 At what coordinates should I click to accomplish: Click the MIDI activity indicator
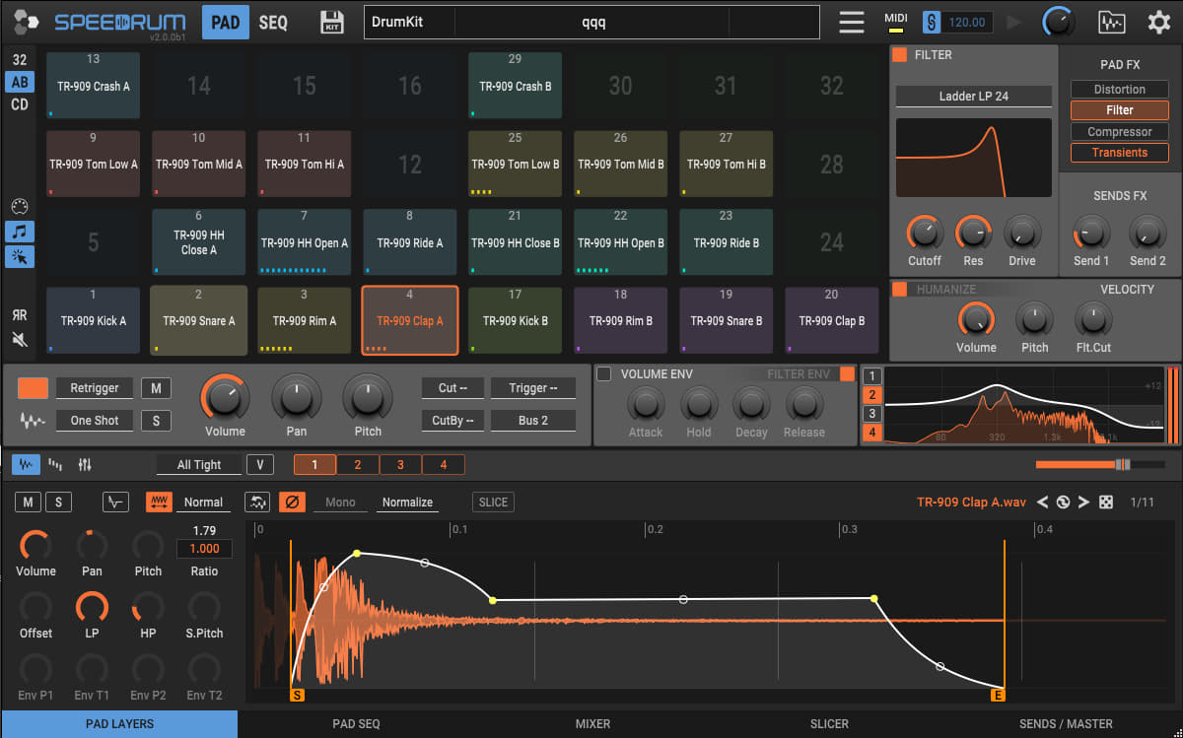coord(896,22)
